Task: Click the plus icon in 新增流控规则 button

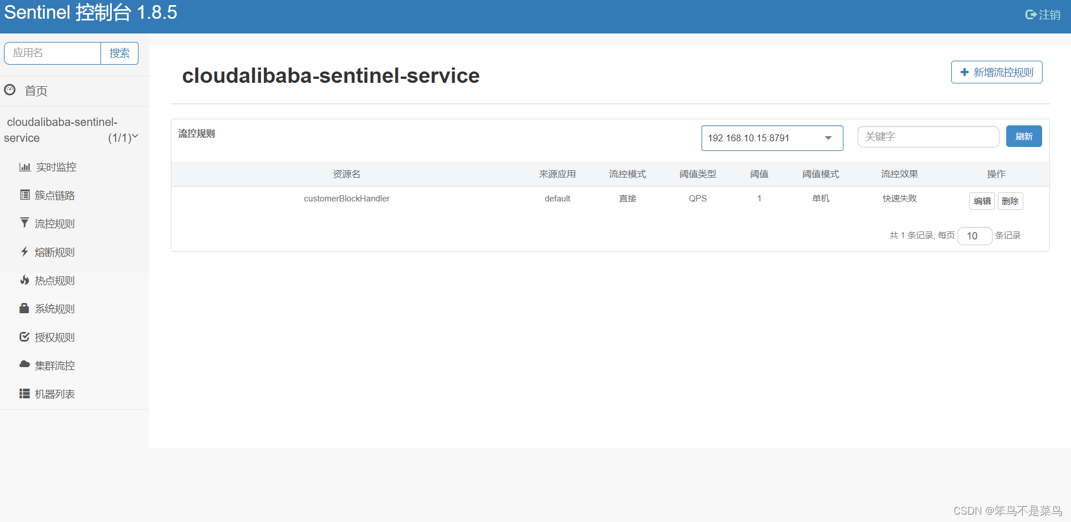Action: point(964,72)
